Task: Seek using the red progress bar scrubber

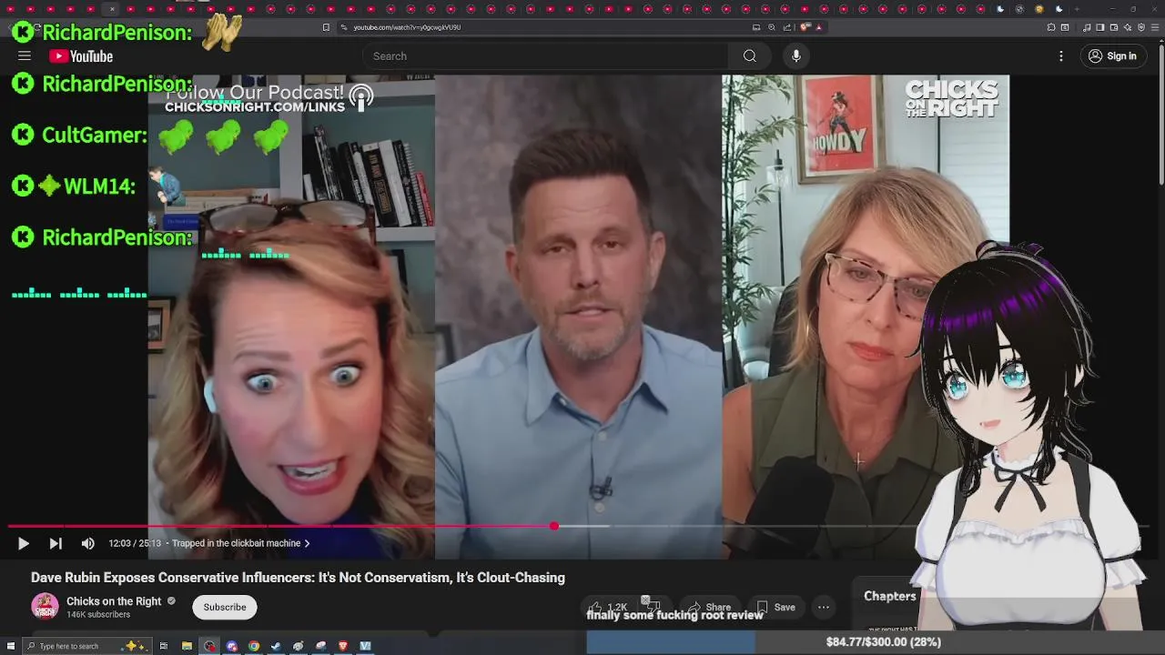Action: 554,526
